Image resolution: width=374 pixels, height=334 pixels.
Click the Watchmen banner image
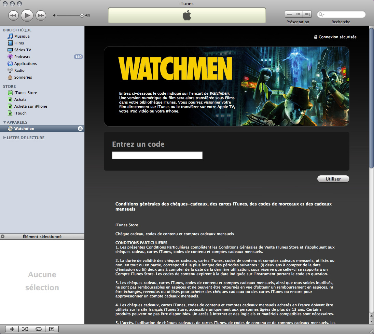pyautogui.click(x=226, y=86)
